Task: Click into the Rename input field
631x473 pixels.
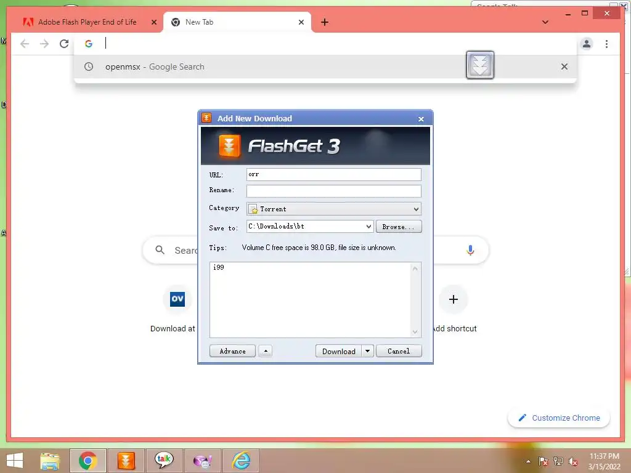Action: tap(333, 191)
